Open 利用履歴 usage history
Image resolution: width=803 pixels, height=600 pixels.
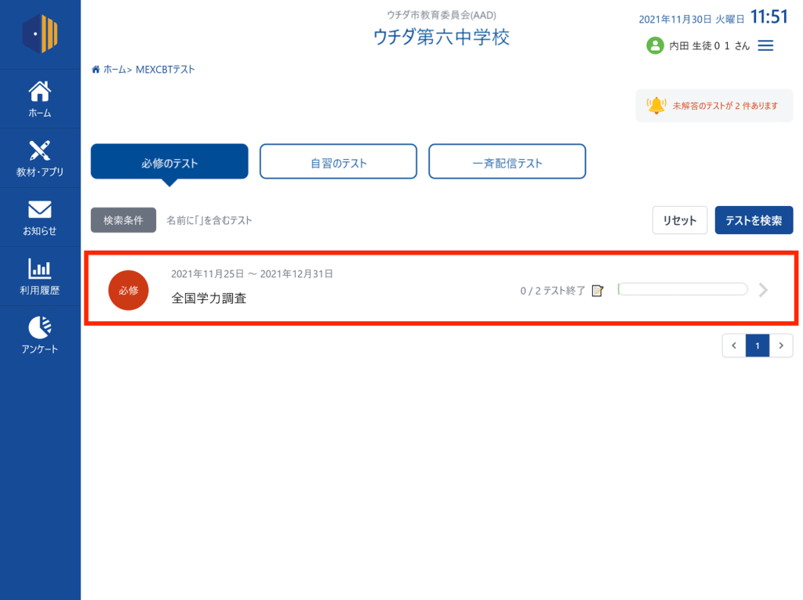pos(40,277)
